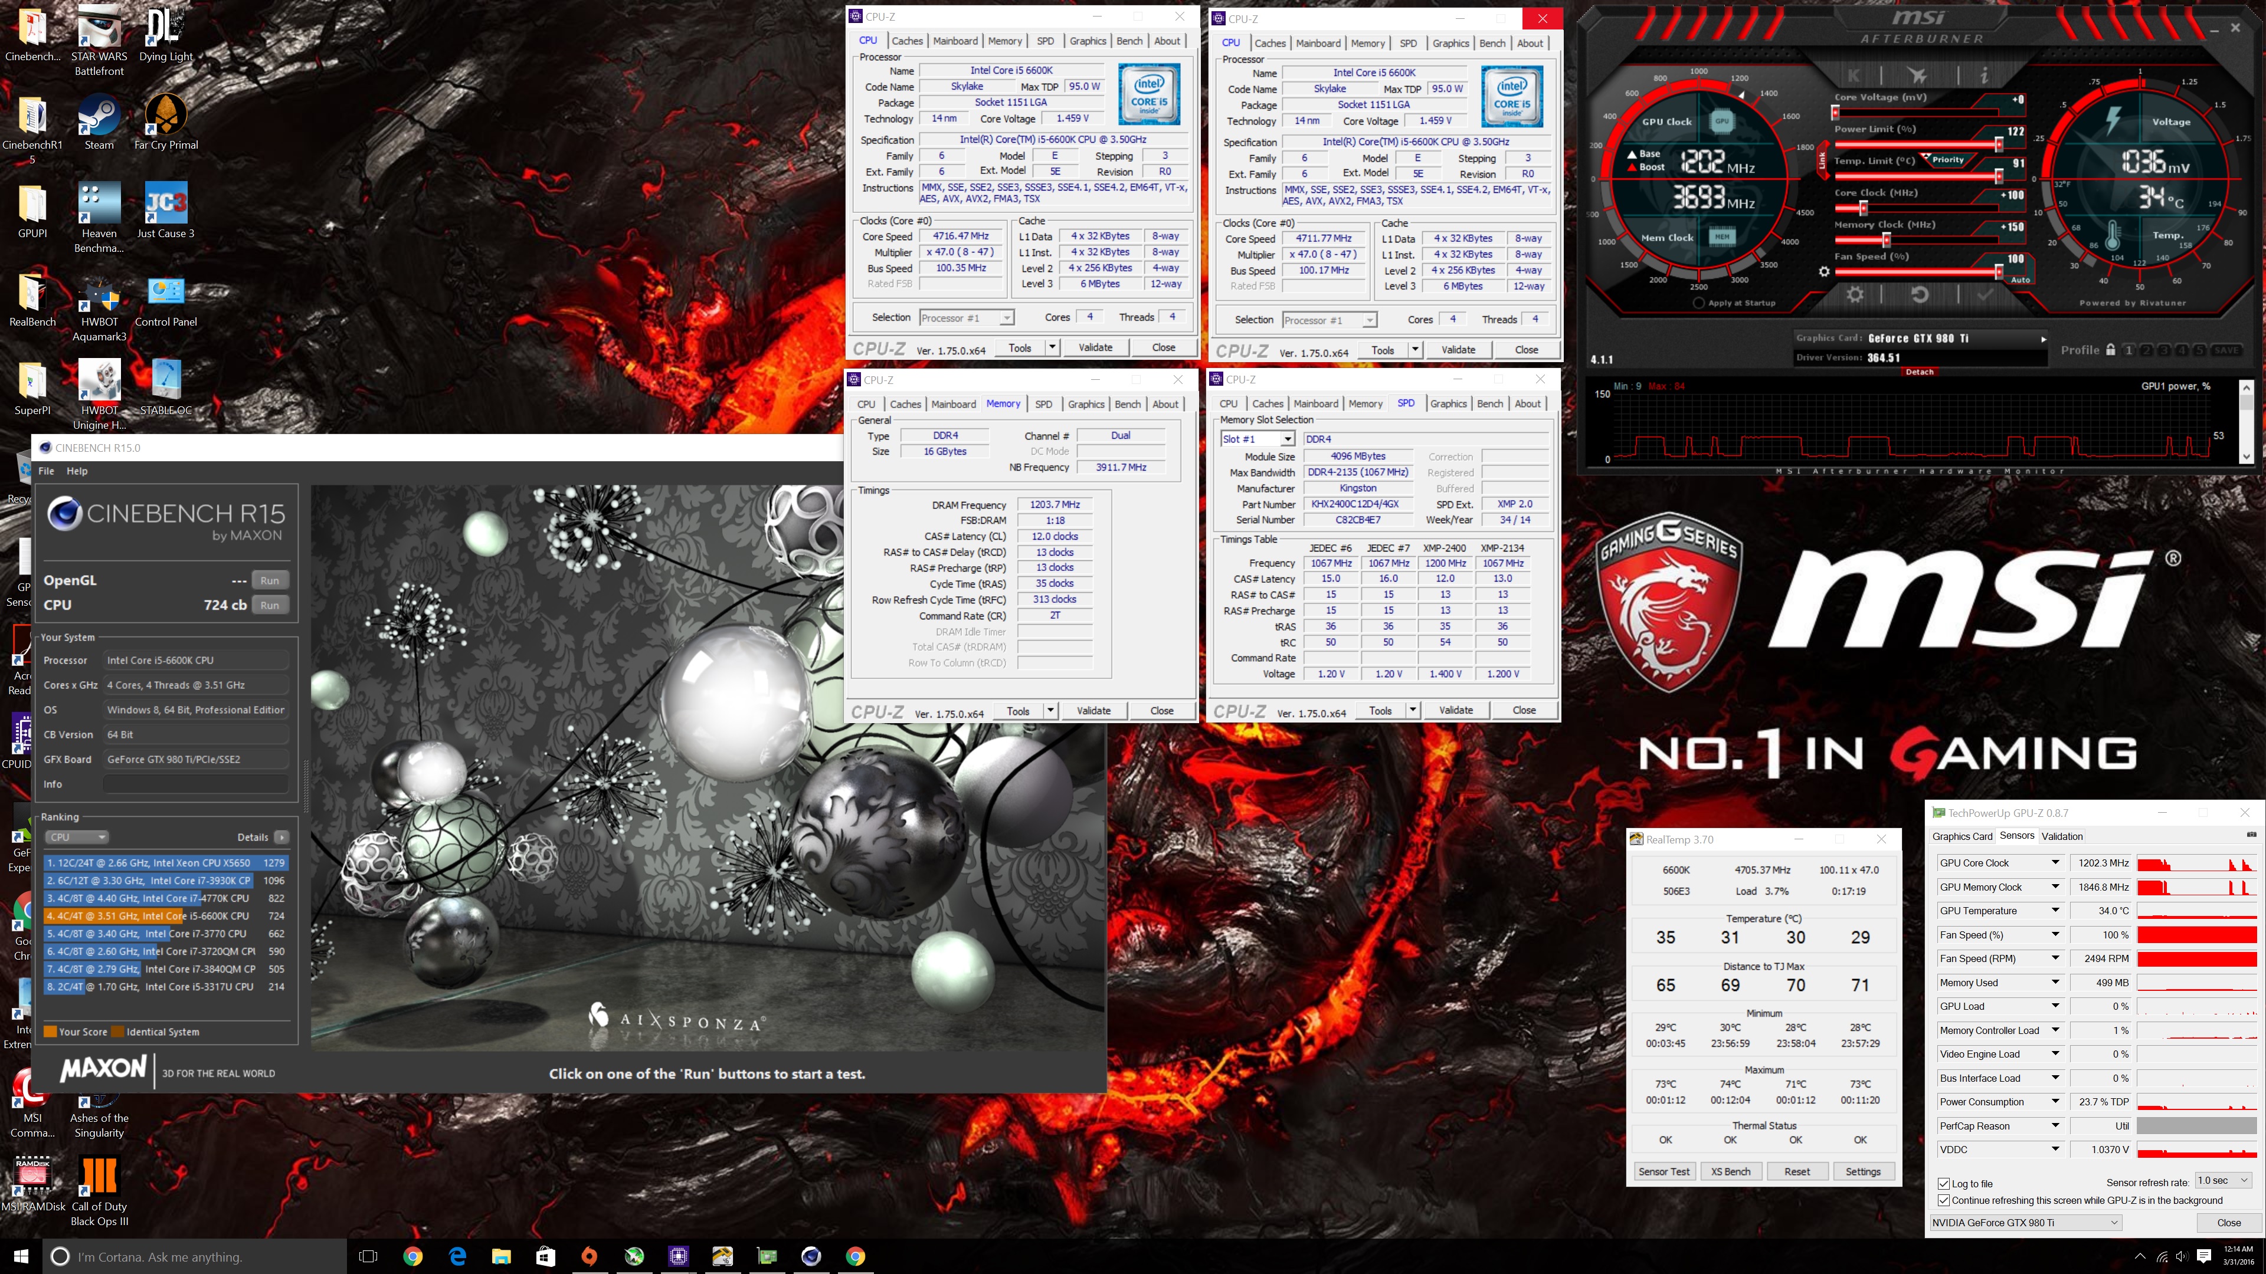Open the CPU ranking dropdown in Cinebench
The width and height of the screenshot is (2266, 1274).
click(77, 837)
